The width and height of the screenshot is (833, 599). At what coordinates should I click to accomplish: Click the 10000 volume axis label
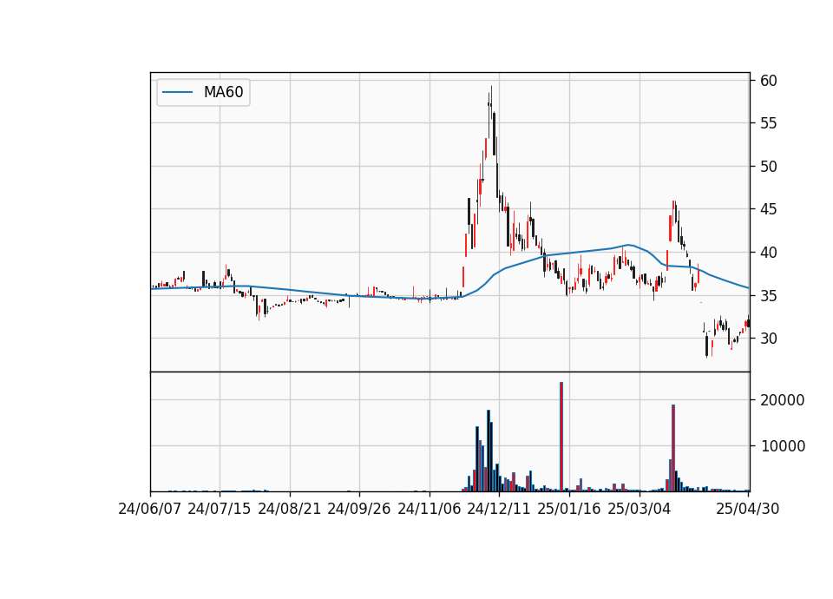pos(782,446)
